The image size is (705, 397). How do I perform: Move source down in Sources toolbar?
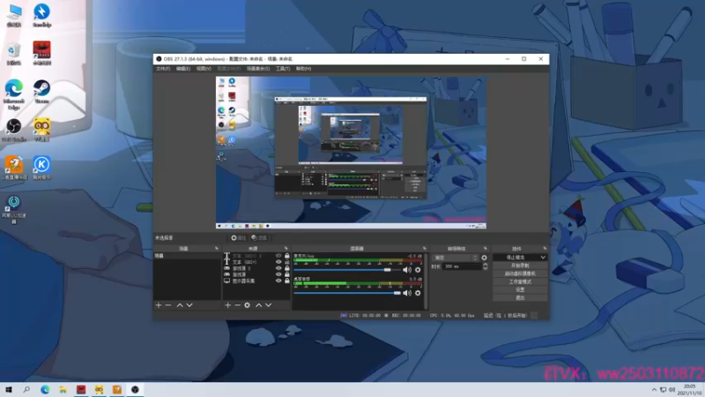point(269,305)
